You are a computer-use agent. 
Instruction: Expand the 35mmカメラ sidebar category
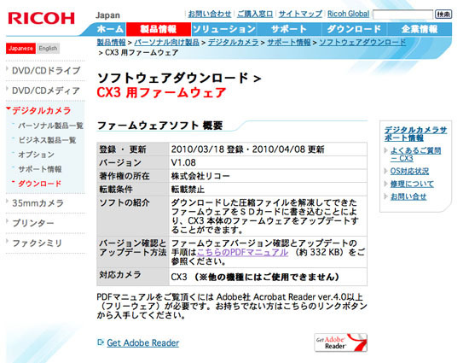38,203
